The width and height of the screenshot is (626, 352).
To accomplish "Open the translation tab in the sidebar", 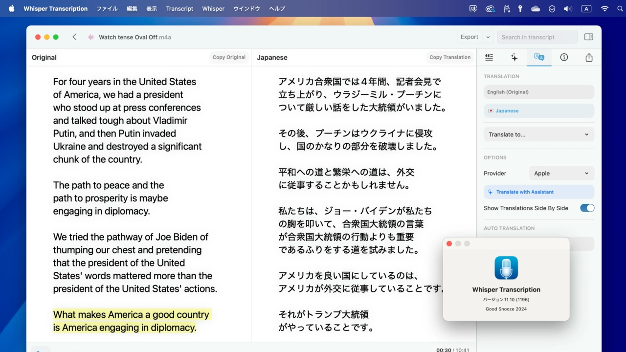I will [x=539, y=57].
